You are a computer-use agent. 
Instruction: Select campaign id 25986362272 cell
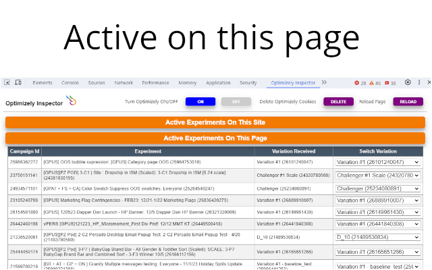(24, 162)
